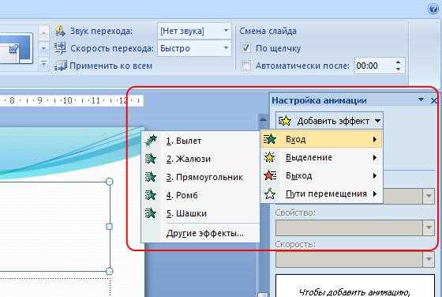
Task: Expand the transition gallery more button
Action: tap(43, 63)
